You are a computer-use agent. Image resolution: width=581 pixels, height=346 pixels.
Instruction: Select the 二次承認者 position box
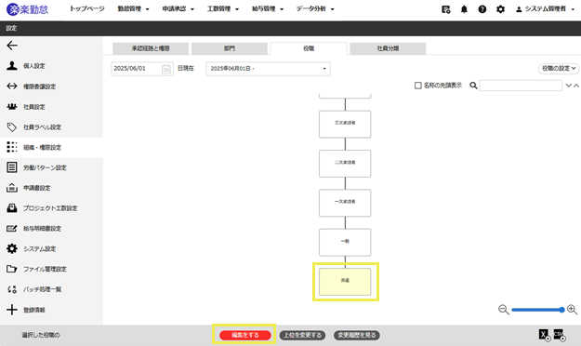point(345,164)
